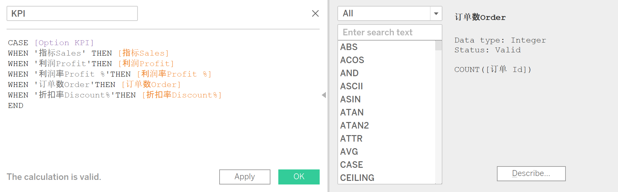Image resolution: width=618 pixels, height=192 pixels.
Task: Click the function list scrollbar thumb
Action: 438,45
